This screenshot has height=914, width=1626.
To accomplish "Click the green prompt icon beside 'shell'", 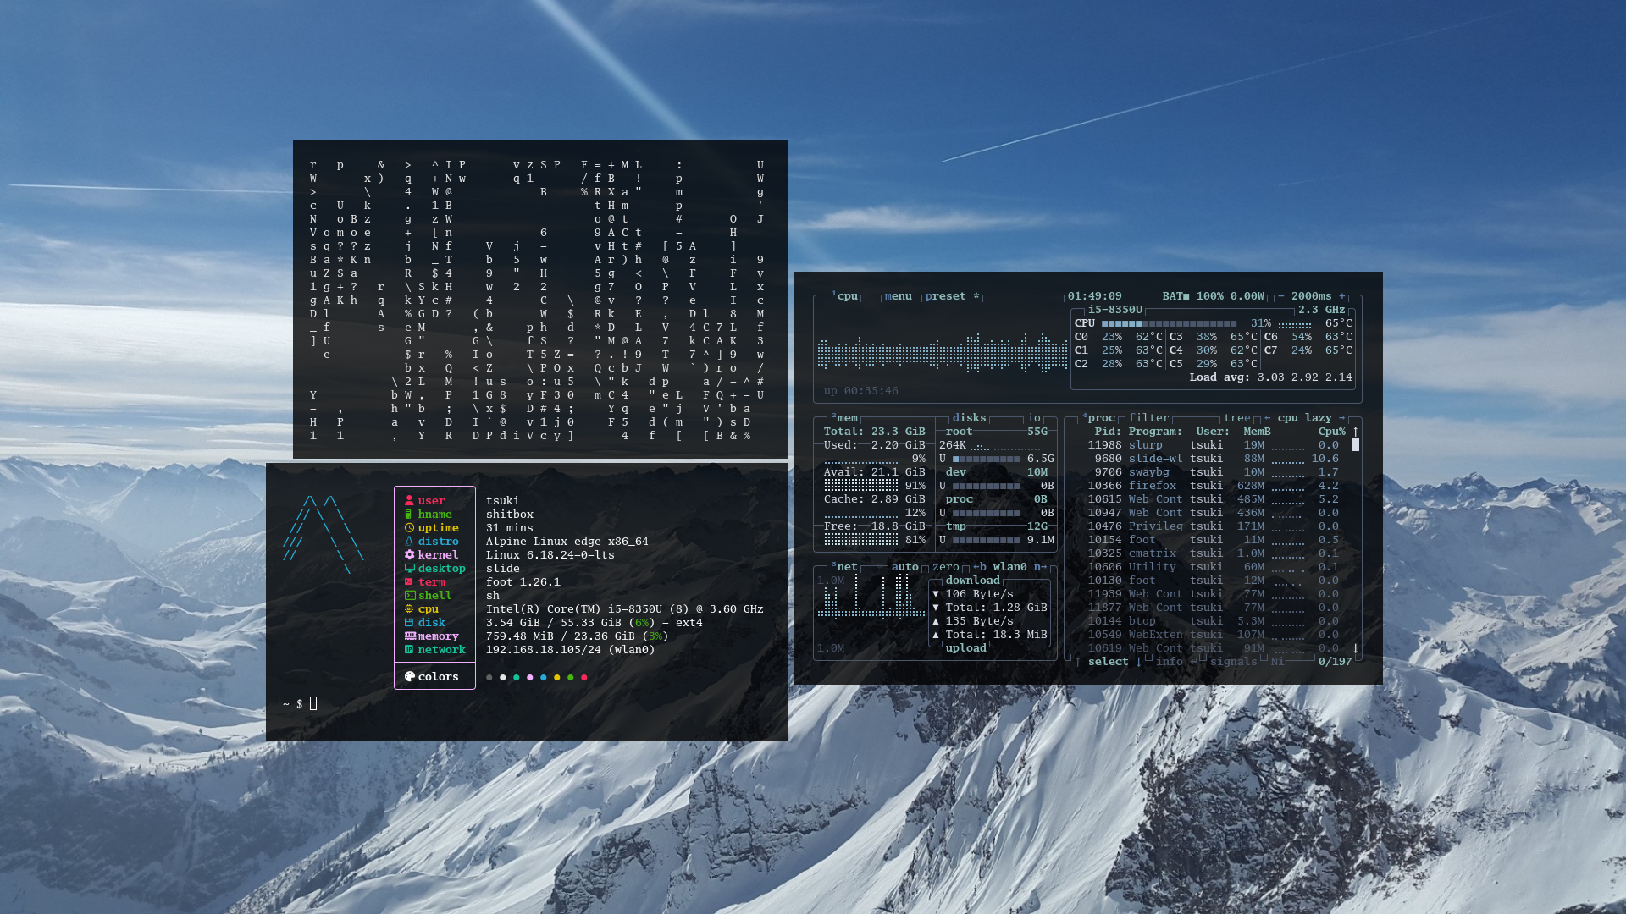I will (409, 595).
